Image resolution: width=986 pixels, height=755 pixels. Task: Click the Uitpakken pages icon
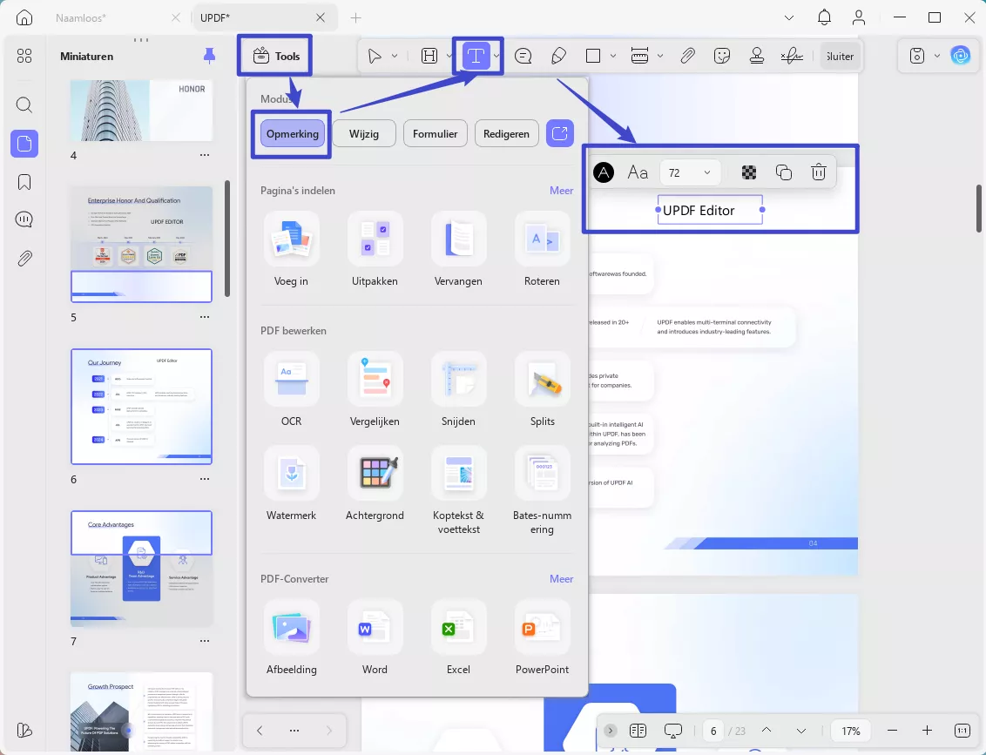pos(375,239)
